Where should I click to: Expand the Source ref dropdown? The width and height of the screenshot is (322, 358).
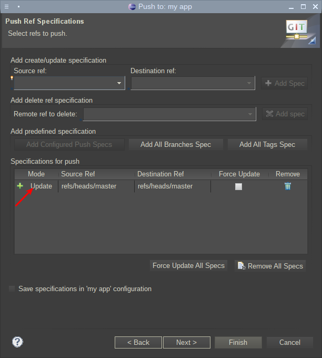119,83
